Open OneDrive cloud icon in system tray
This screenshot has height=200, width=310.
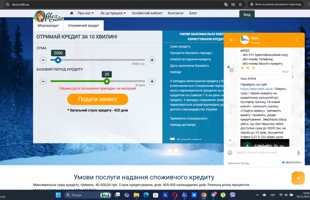point(264,195)
